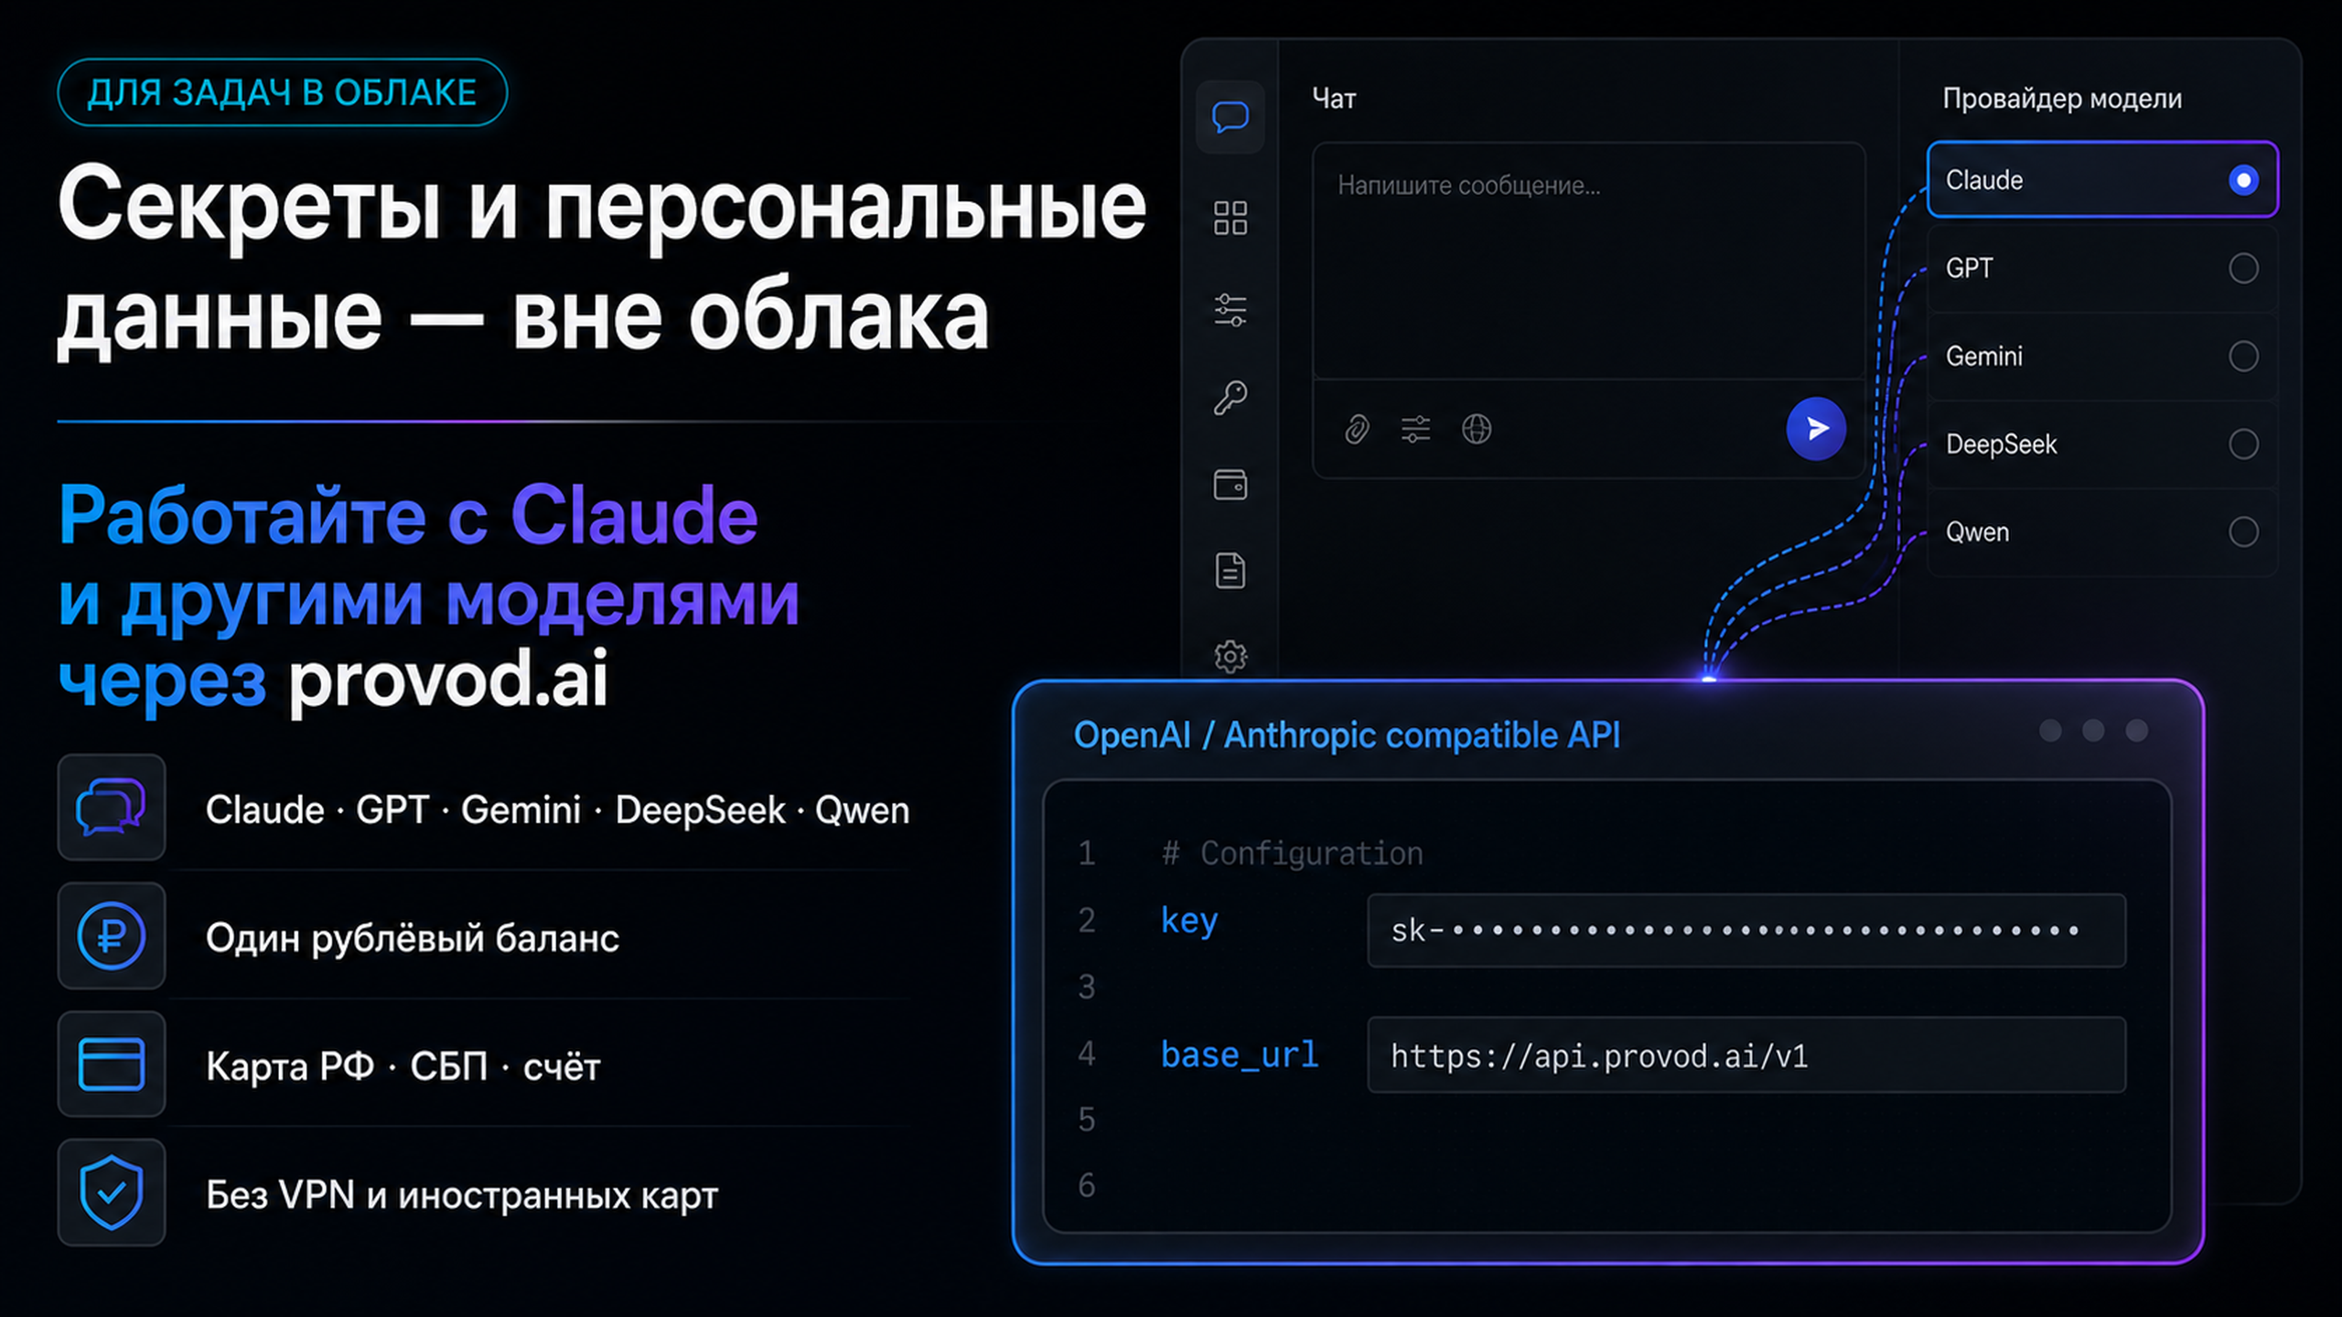Click 'Без VPN и иностранных карт' text
Image resolution: width=2342 pixels, height=1317 pixels.
tap(462, 1195)
